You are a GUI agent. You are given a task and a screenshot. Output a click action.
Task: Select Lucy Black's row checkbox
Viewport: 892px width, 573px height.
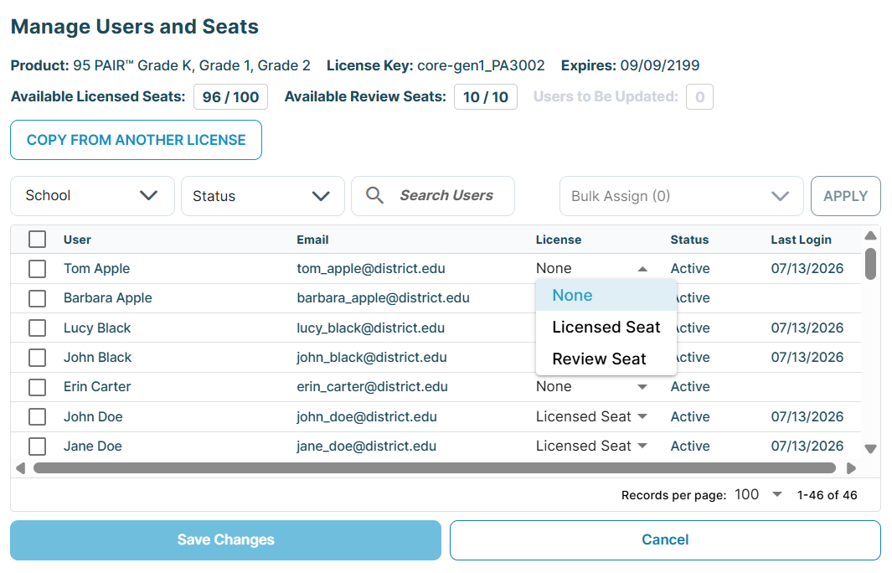(38, 328)
